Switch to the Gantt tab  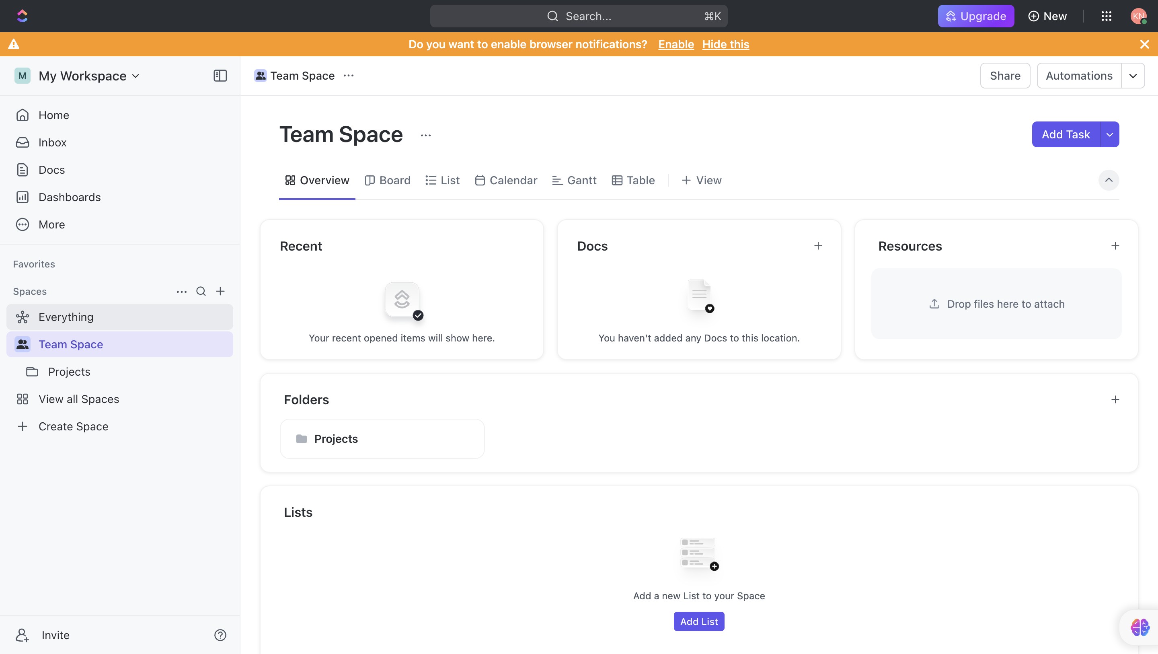(574, 180)
